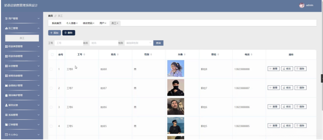323x140 pixels.
Task: Click the admin avatar icon
Action: pyautogui.click(x=302, y=5)
